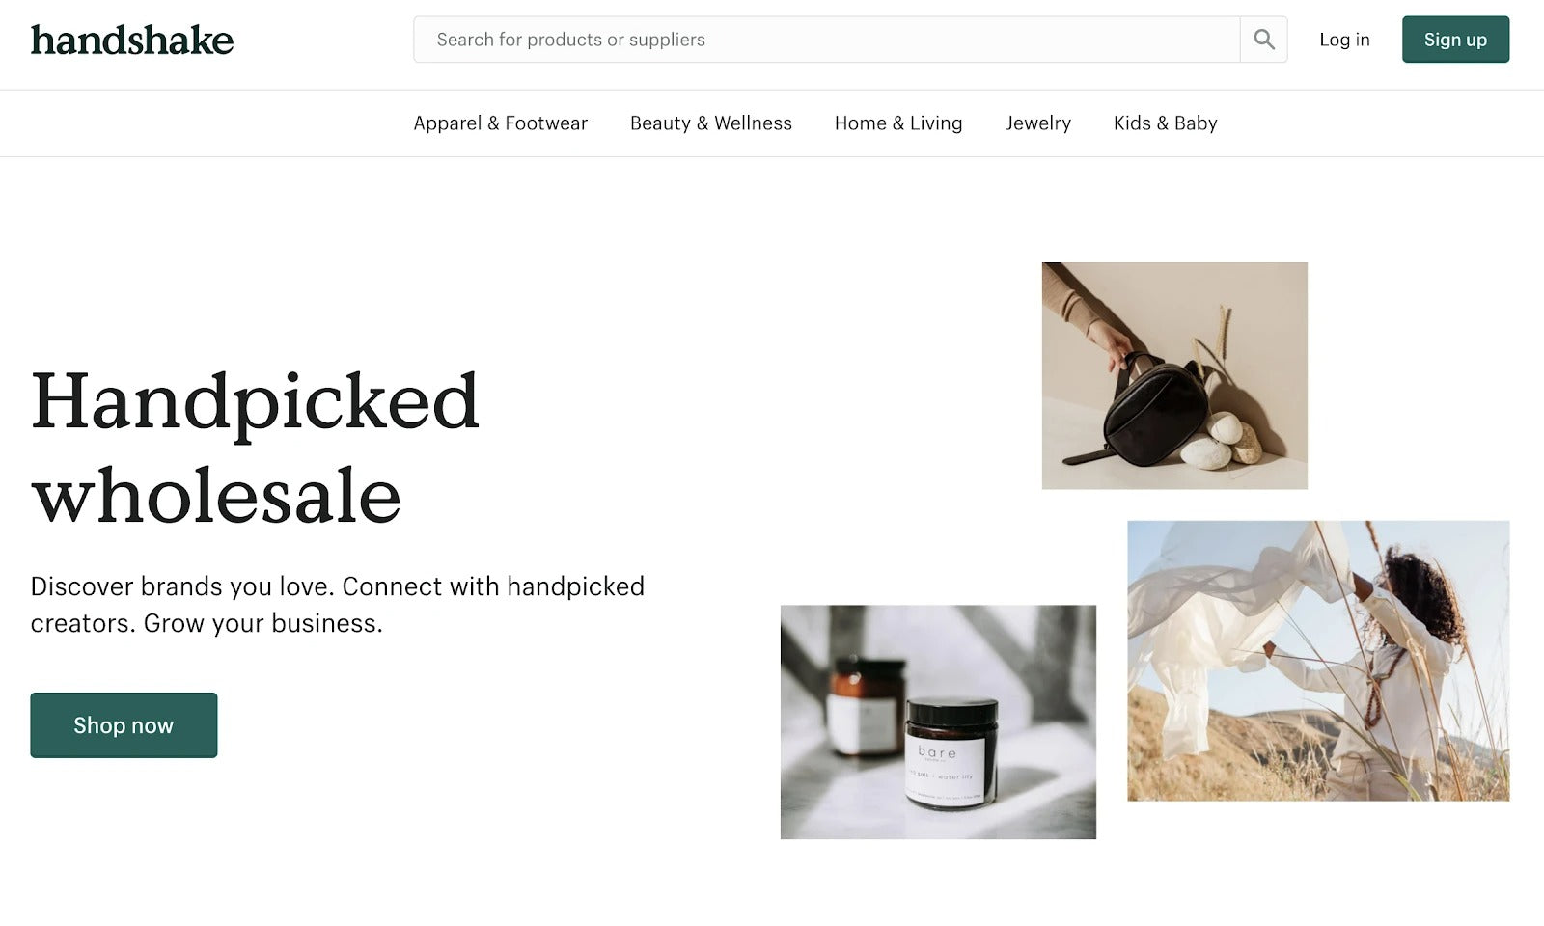Open the Kids & Baby category
Screen dimensions: 1544x926
pyautogui.click(x=1166, y=123)
